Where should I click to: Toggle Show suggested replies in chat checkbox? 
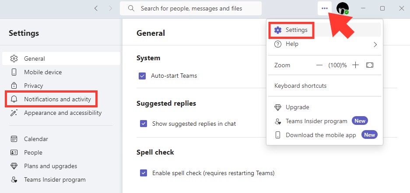click(x=143, y=124)
